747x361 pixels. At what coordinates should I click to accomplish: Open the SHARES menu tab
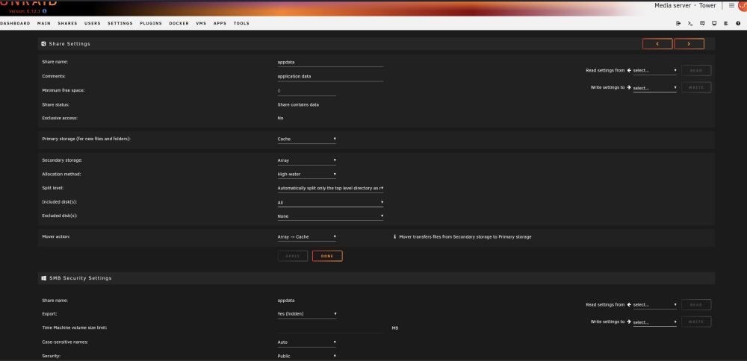click(68, 23)
